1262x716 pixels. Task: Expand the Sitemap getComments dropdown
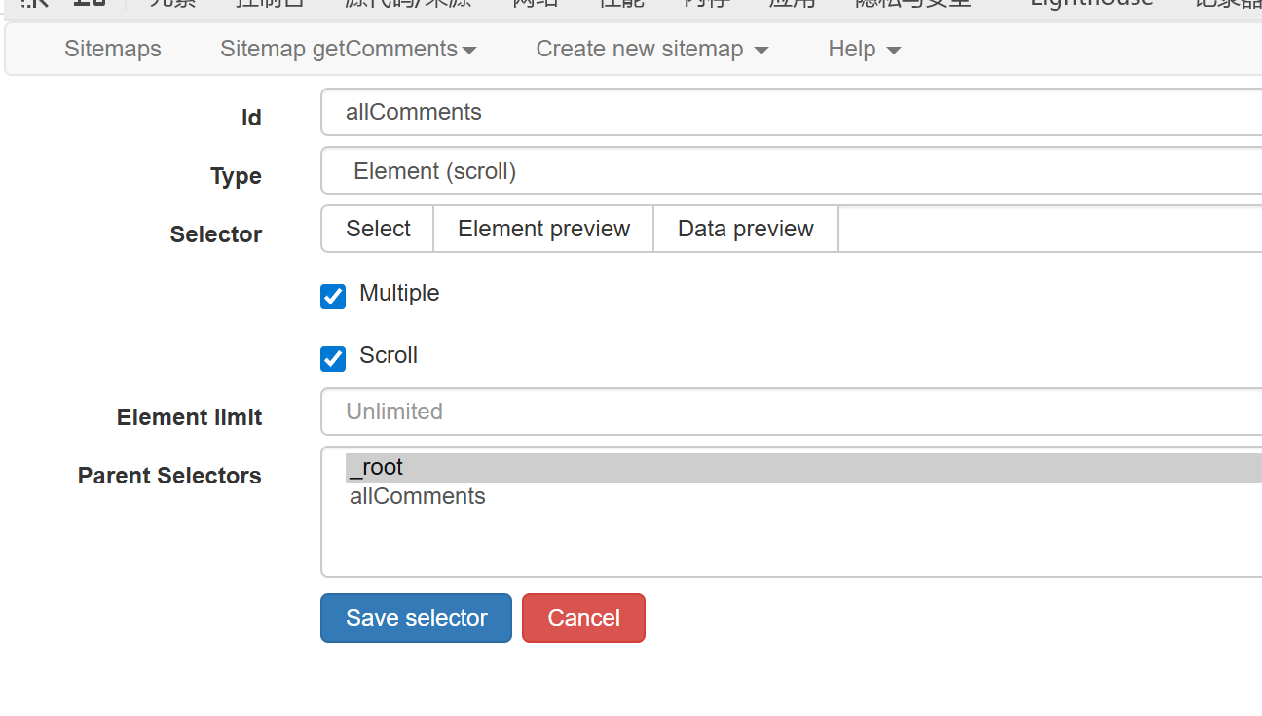pos(348,49)
